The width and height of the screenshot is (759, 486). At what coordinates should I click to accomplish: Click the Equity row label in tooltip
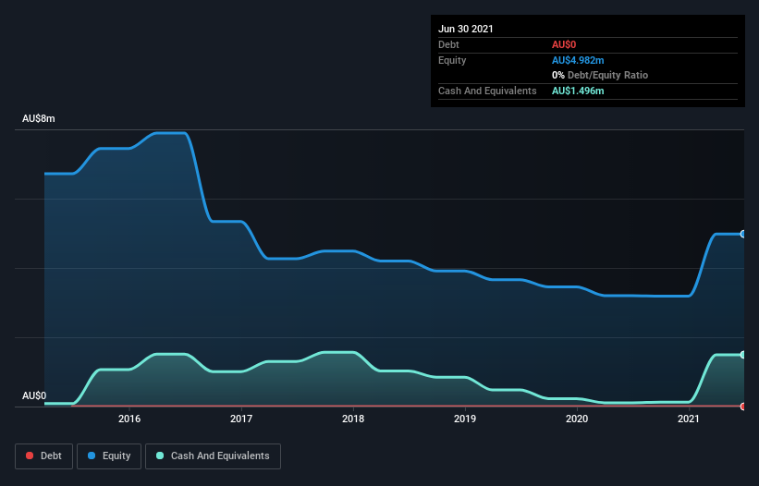(x=452, y=60)
